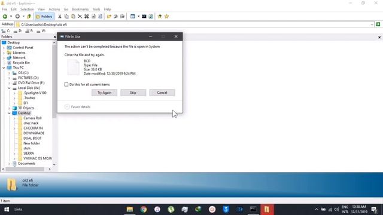Click the green Go arrow beside address bar

[x=378, y=24]
